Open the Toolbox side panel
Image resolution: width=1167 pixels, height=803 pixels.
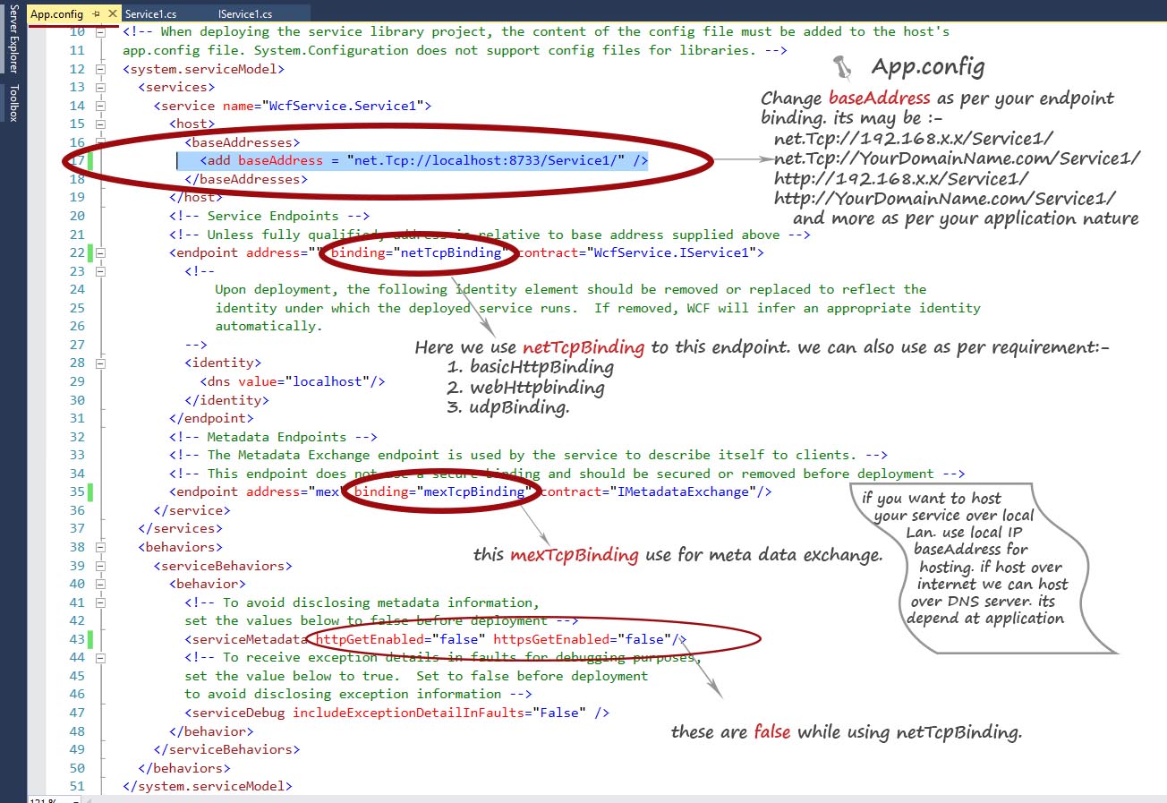pos(13,103)
